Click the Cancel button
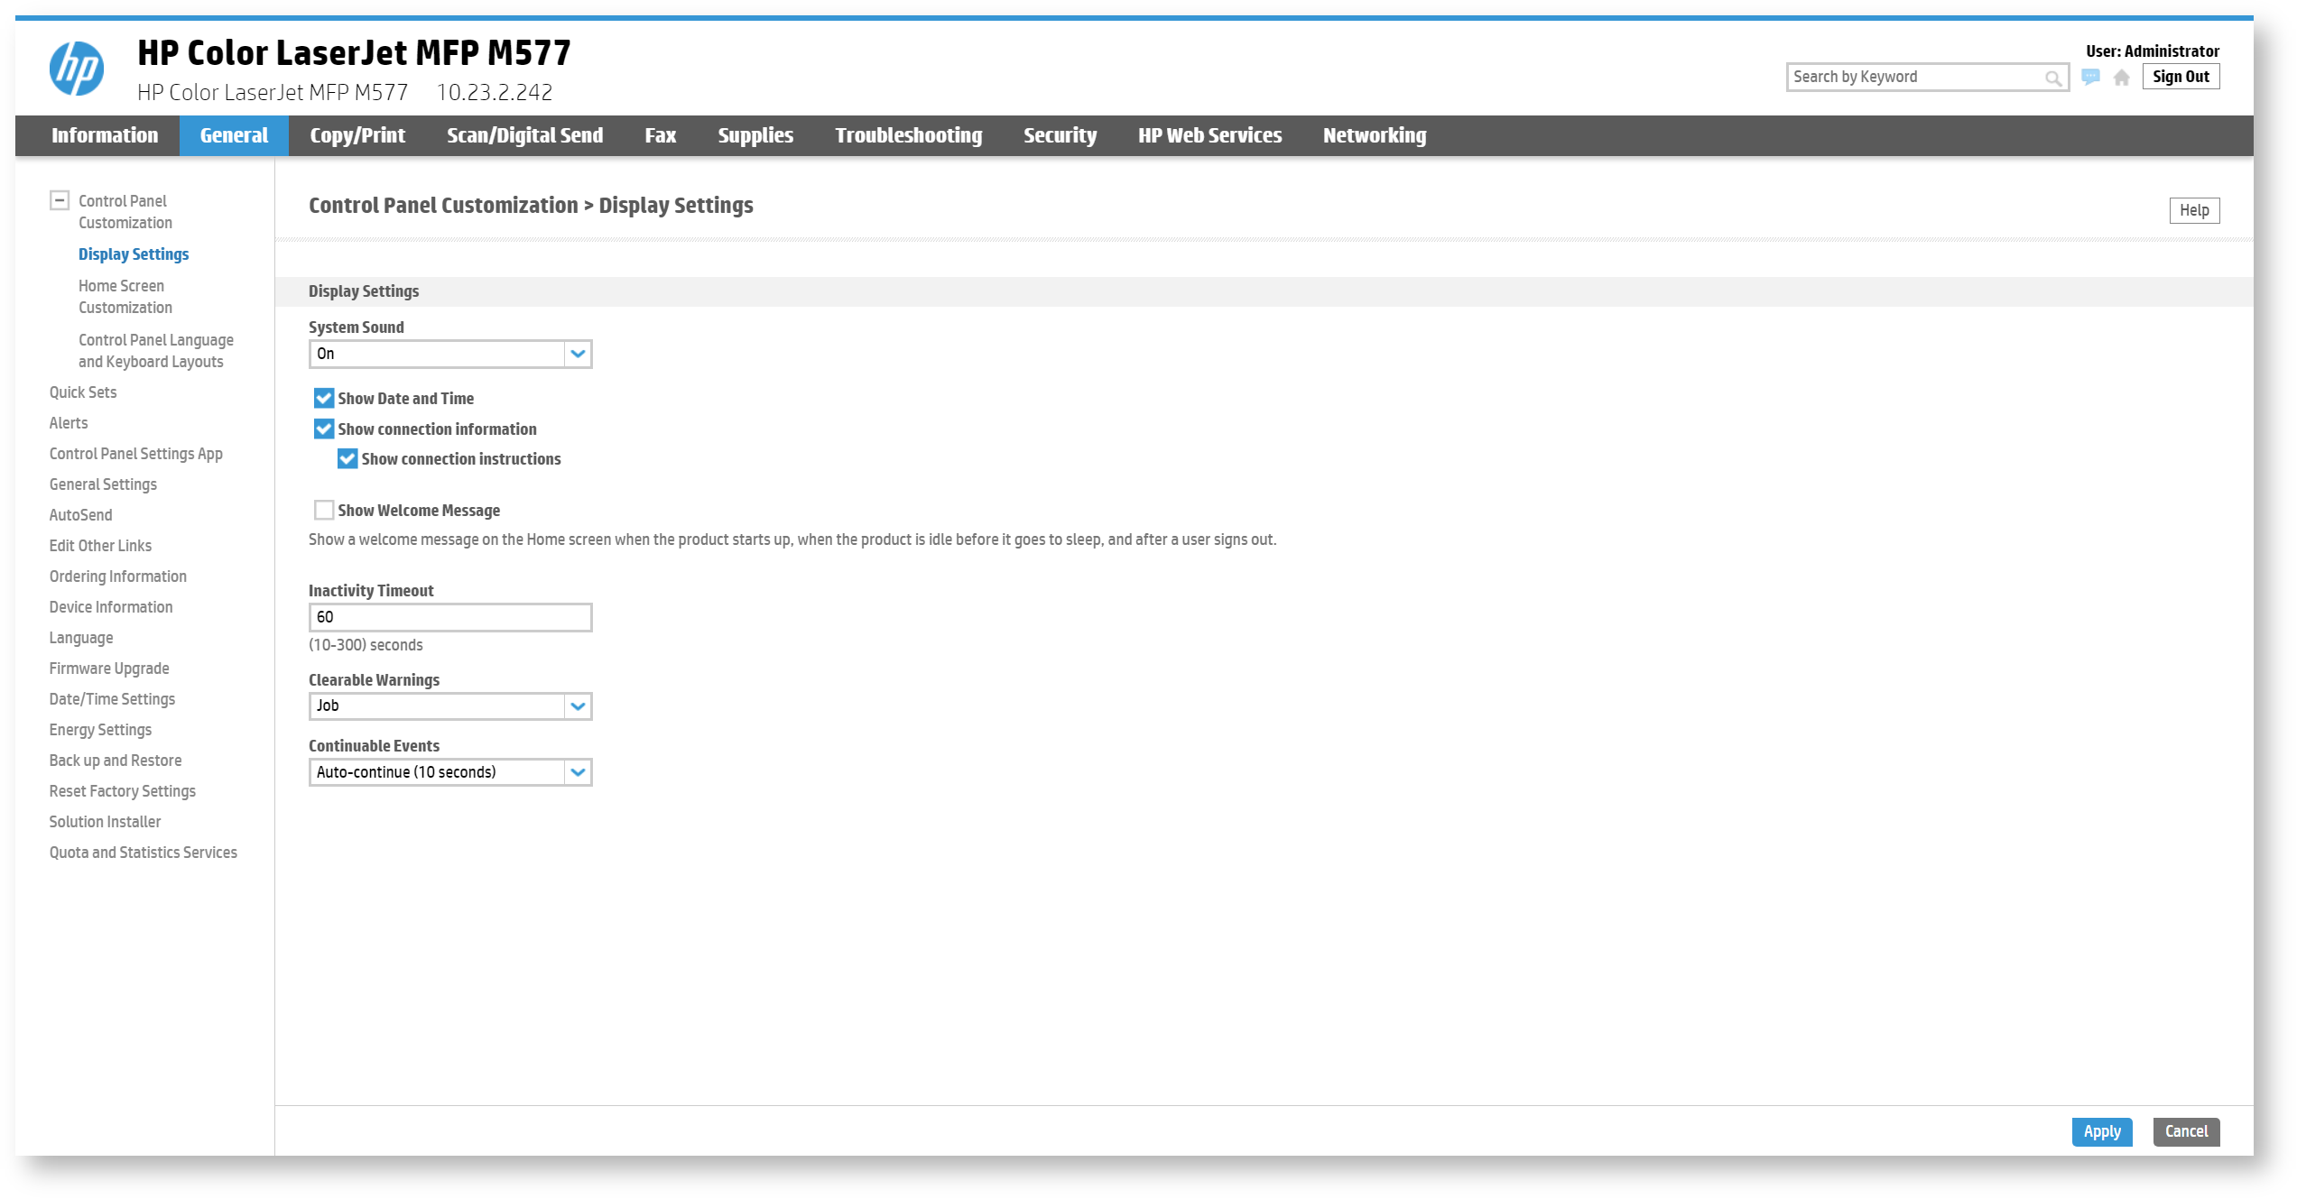 (x=2186, y=1131)
